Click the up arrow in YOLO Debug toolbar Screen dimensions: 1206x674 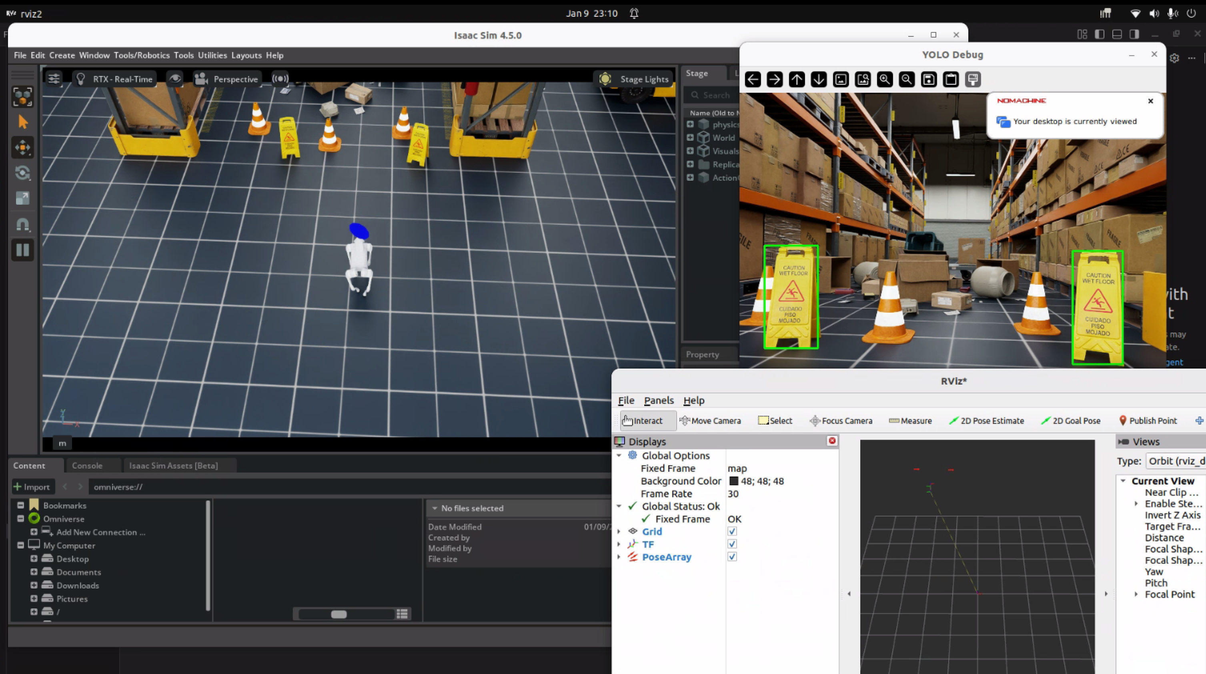(797, 80)
